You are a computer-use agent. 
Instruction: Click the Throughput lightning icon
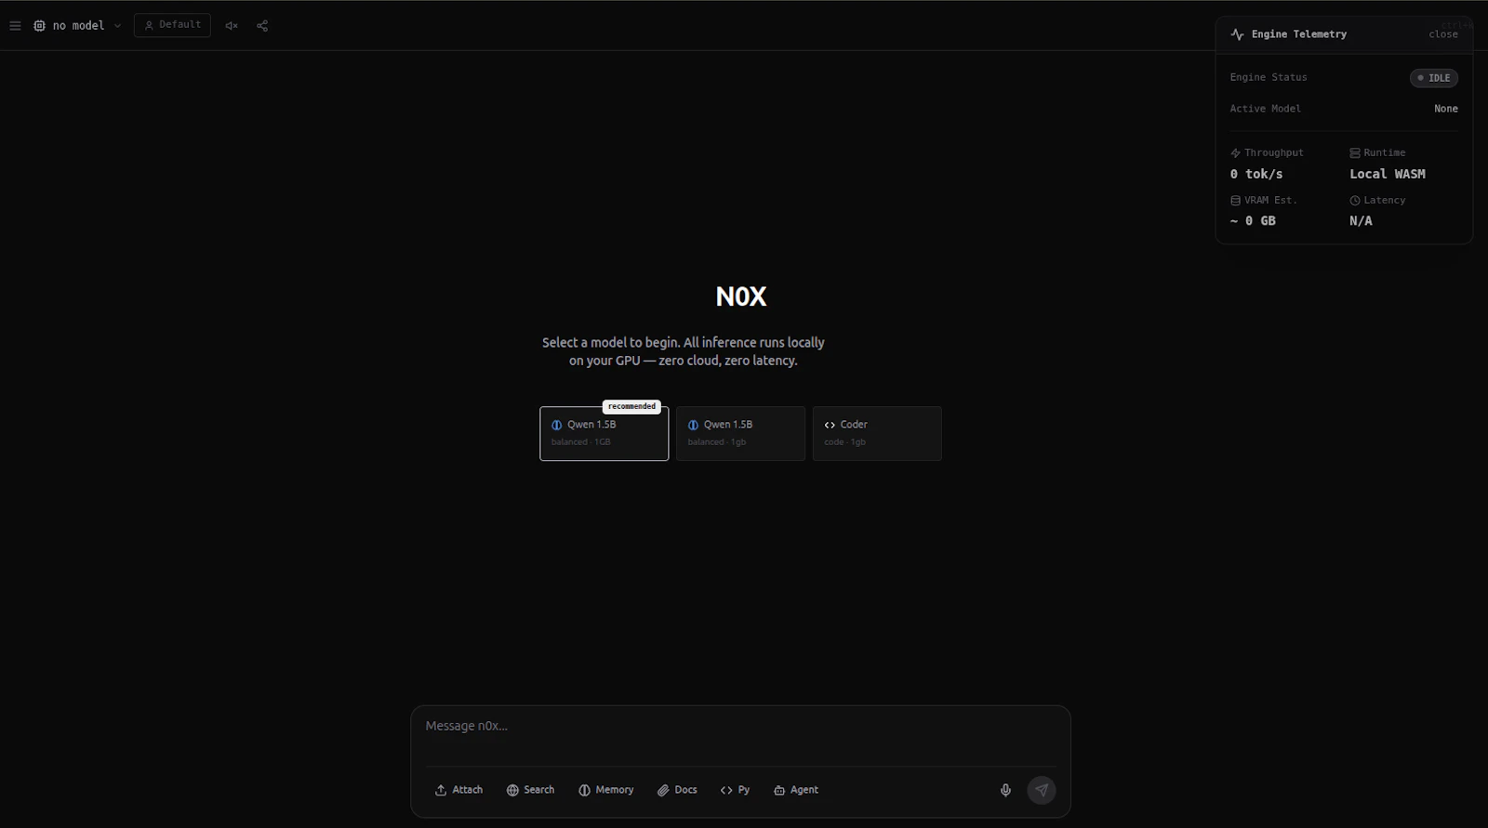[1235, 152]
